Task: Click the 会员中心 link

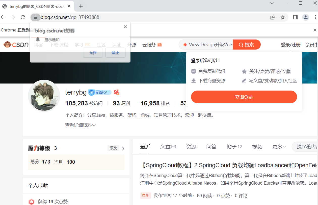Action: click(311, 45)
